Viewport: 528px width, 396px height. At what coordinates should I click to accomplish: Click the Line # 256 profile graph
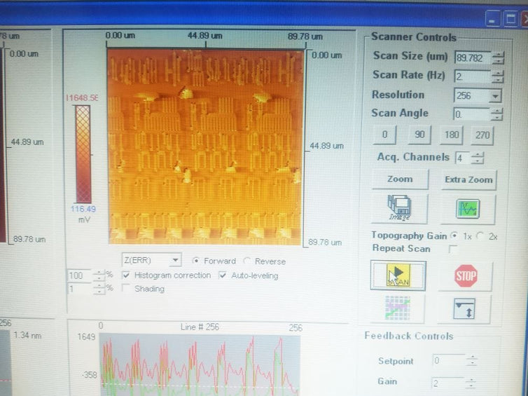pyautogui.click(x=200, y=364)
